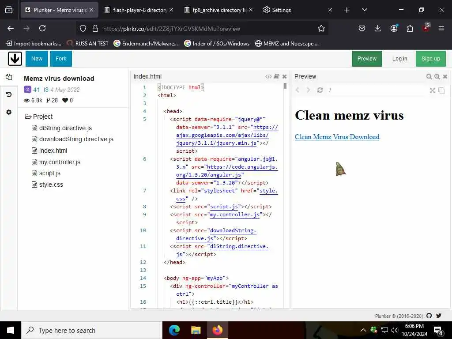Image resolution: width=452 pixels, height=339 pixels.
Task: Click the editor book/documentation icon
Action: pyautogui.click(x=276, y=76)
